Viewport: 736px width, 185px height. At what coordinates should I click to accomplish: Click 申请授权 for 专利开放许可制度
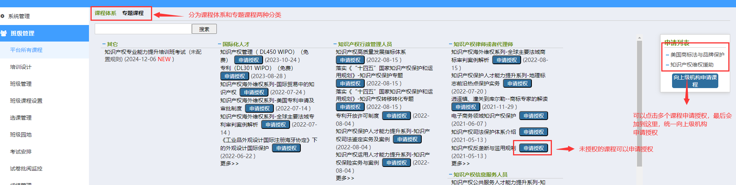coord(397,116)
